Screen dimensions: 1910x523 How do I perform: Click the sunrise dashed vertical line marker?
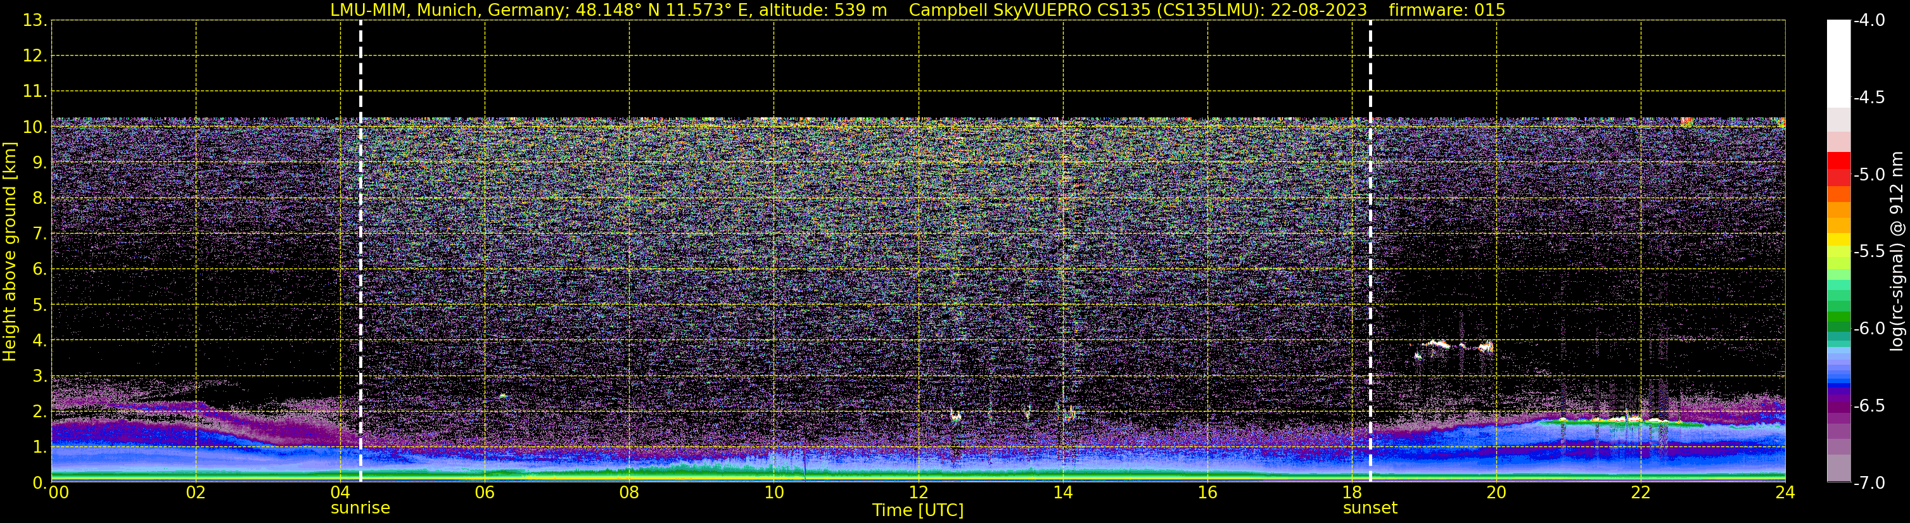(x=360, y=251)
